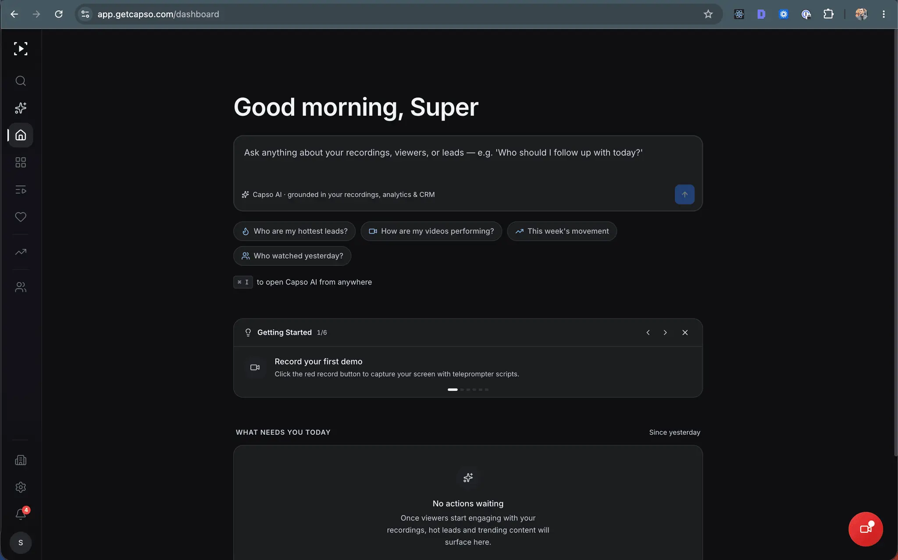
Task: Click the Capso logo in the sidebar
Action: 21,49
